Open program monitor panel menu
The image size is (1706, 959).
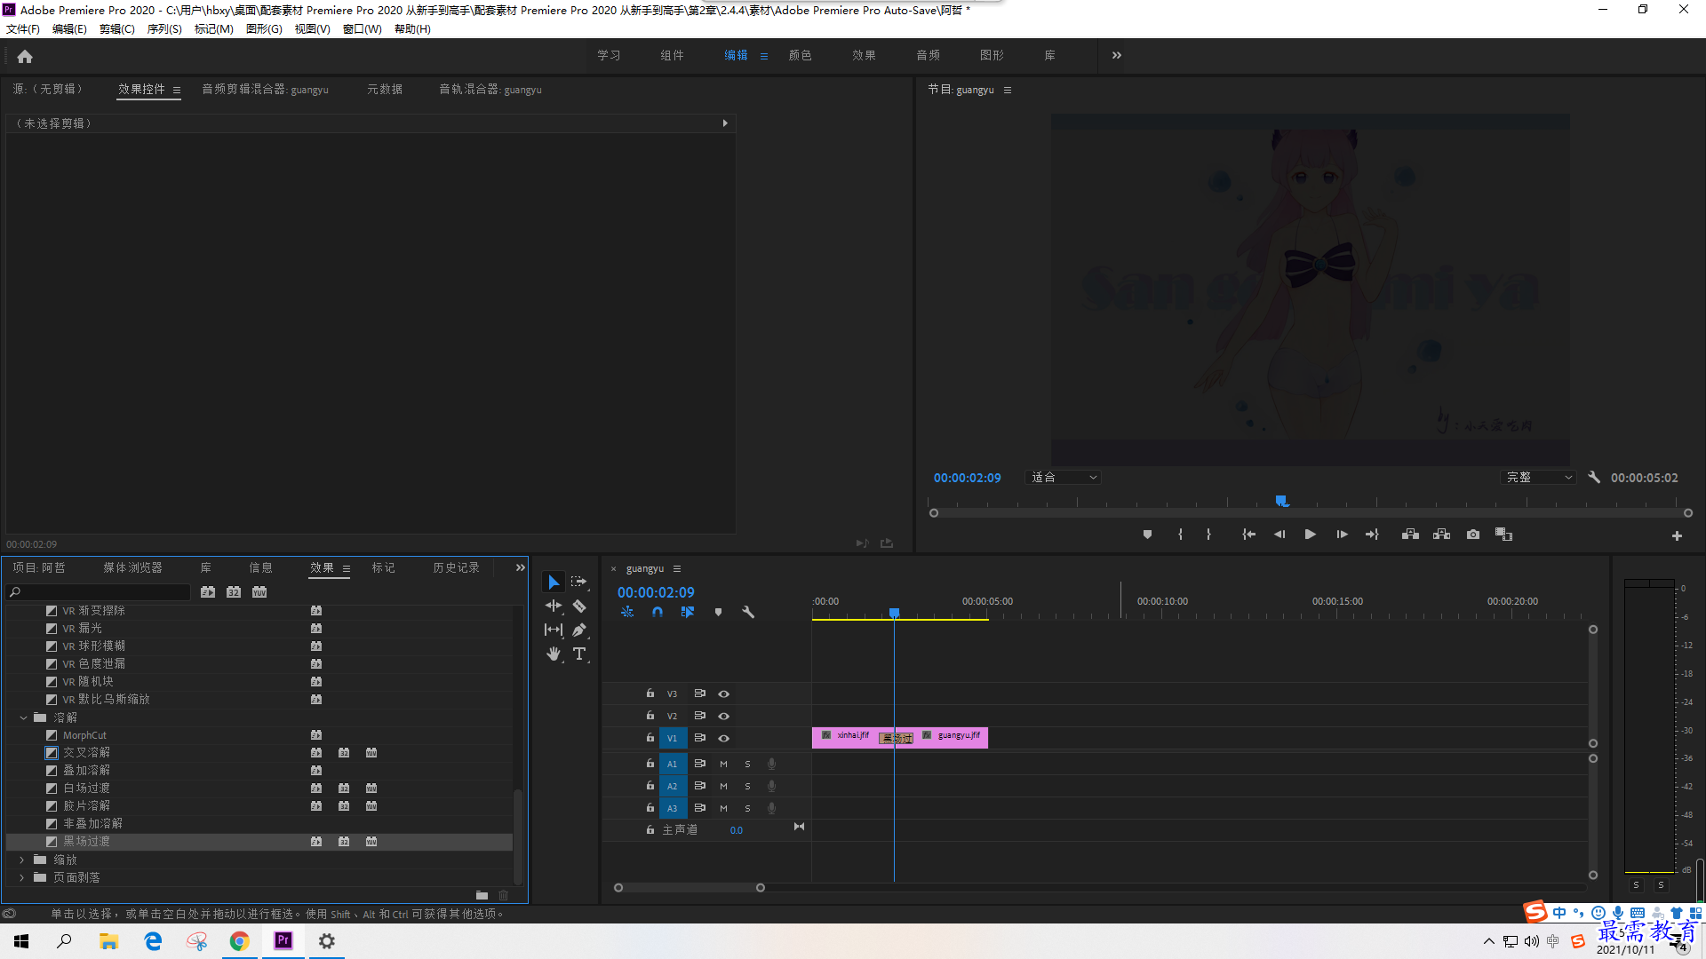1008,90
